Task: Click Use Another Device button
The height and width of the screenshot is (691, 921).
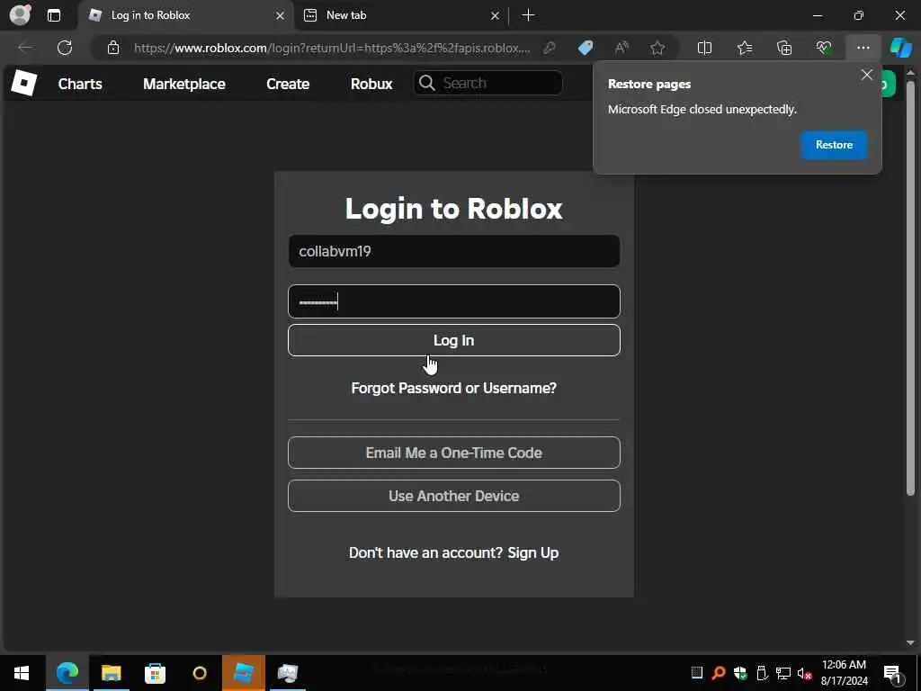Action: (454, 496)
